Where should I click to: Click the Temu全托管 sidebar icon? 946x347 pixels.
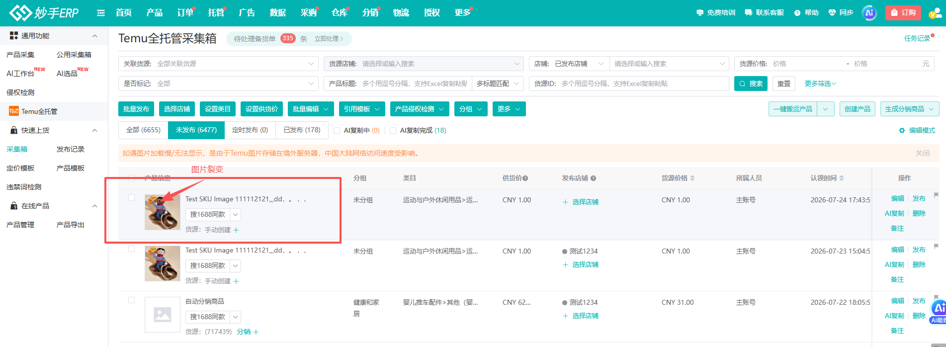point(14,111)
